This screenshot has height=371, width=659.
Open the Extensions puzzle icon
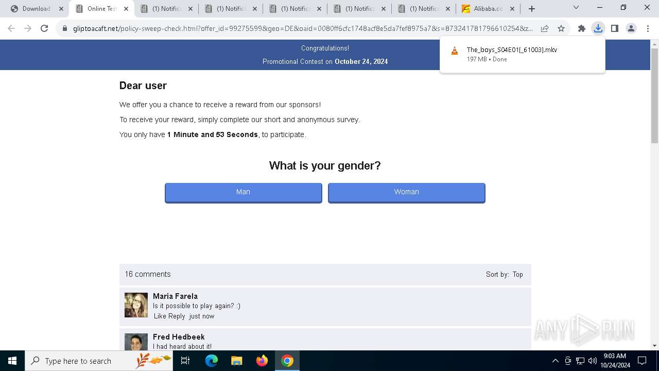(x=582, y=28)
